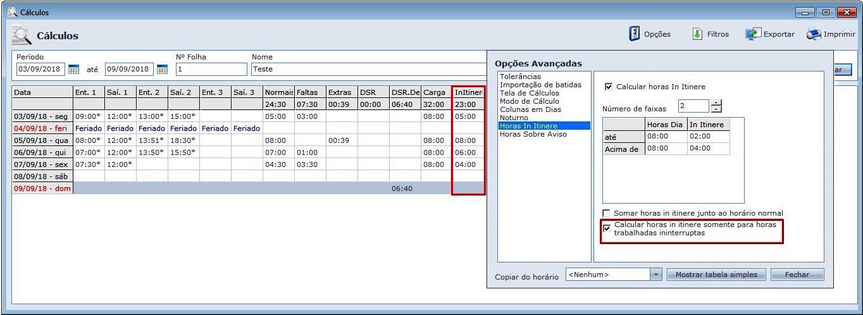Click the Cálculos magnifier icon

[x=22, y=36]
